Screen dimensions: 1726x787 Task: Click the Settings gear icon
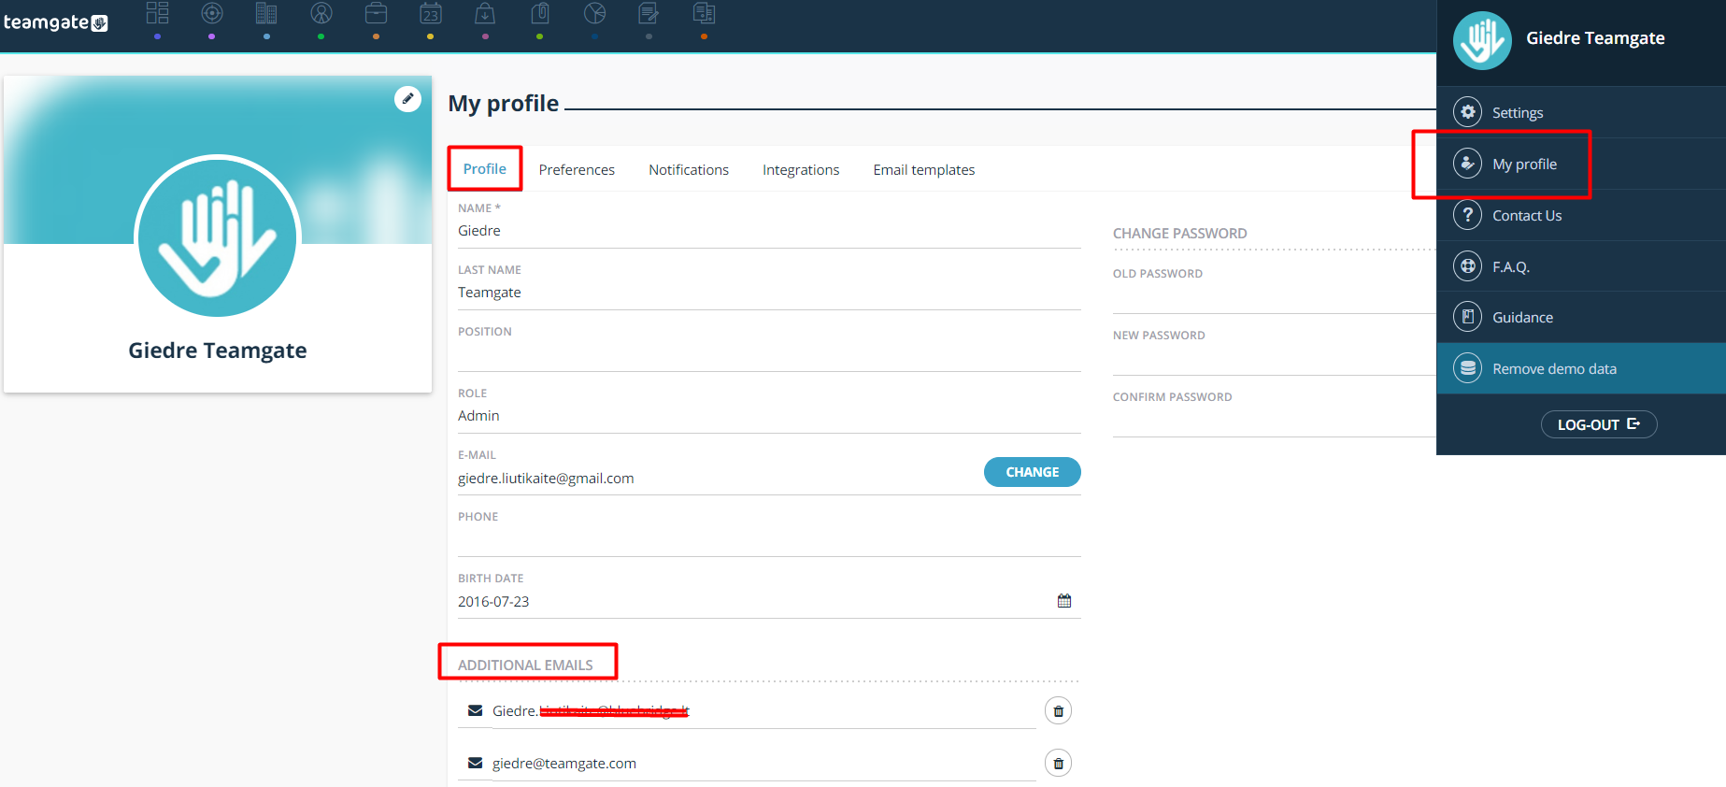point(1468,112)
